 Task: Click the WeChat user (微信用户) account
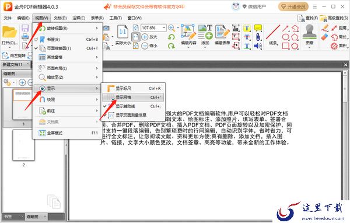(254, 6)
